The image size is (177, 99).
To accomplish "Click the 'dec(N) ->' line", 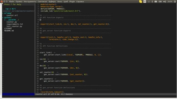I will (x=44, y=66).
